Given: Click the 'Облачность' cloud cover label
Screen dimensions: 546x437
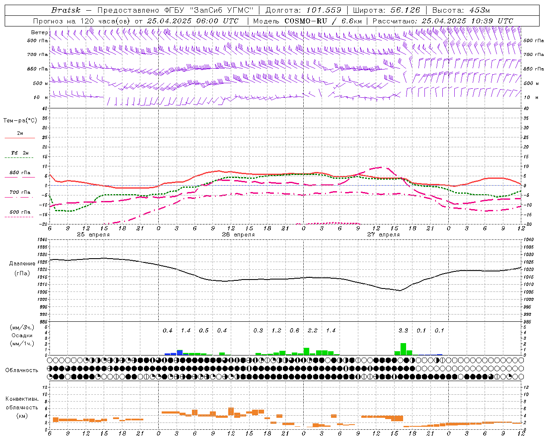Looking at the screenshot, I should point(22,370).
